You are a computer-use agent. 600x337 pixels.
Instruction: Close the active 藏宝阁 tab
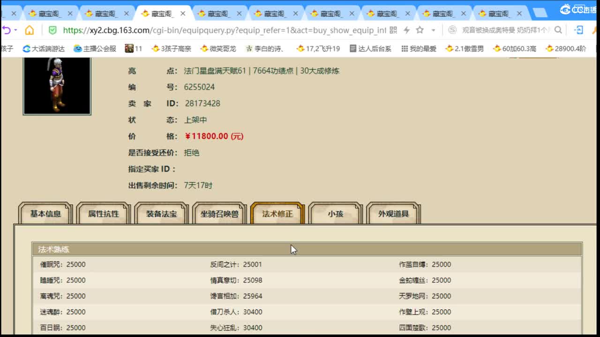click(x=183, y=14)
